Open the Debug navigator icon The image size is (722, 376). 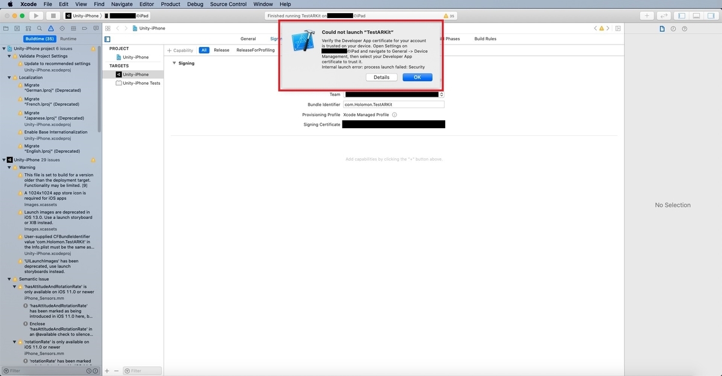[73, 28]
